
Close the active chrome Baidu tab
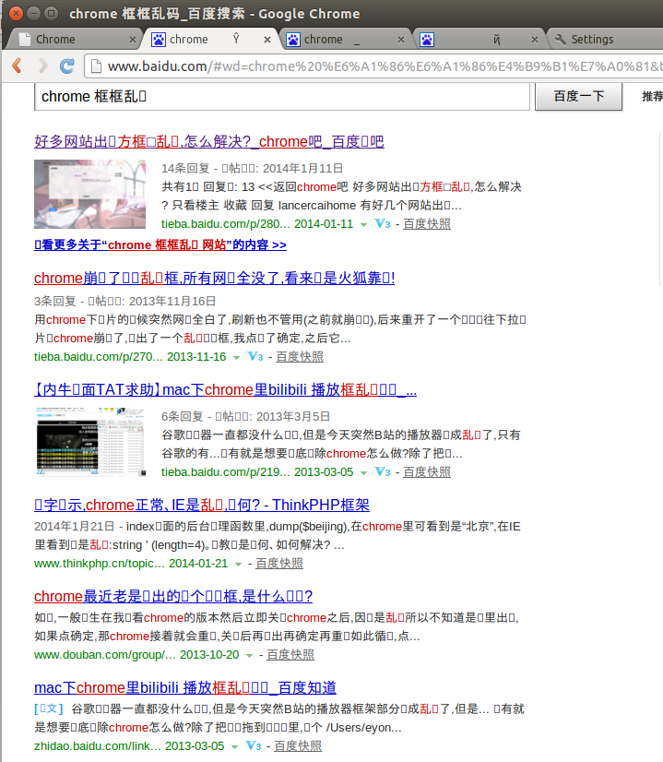point(267,40)
